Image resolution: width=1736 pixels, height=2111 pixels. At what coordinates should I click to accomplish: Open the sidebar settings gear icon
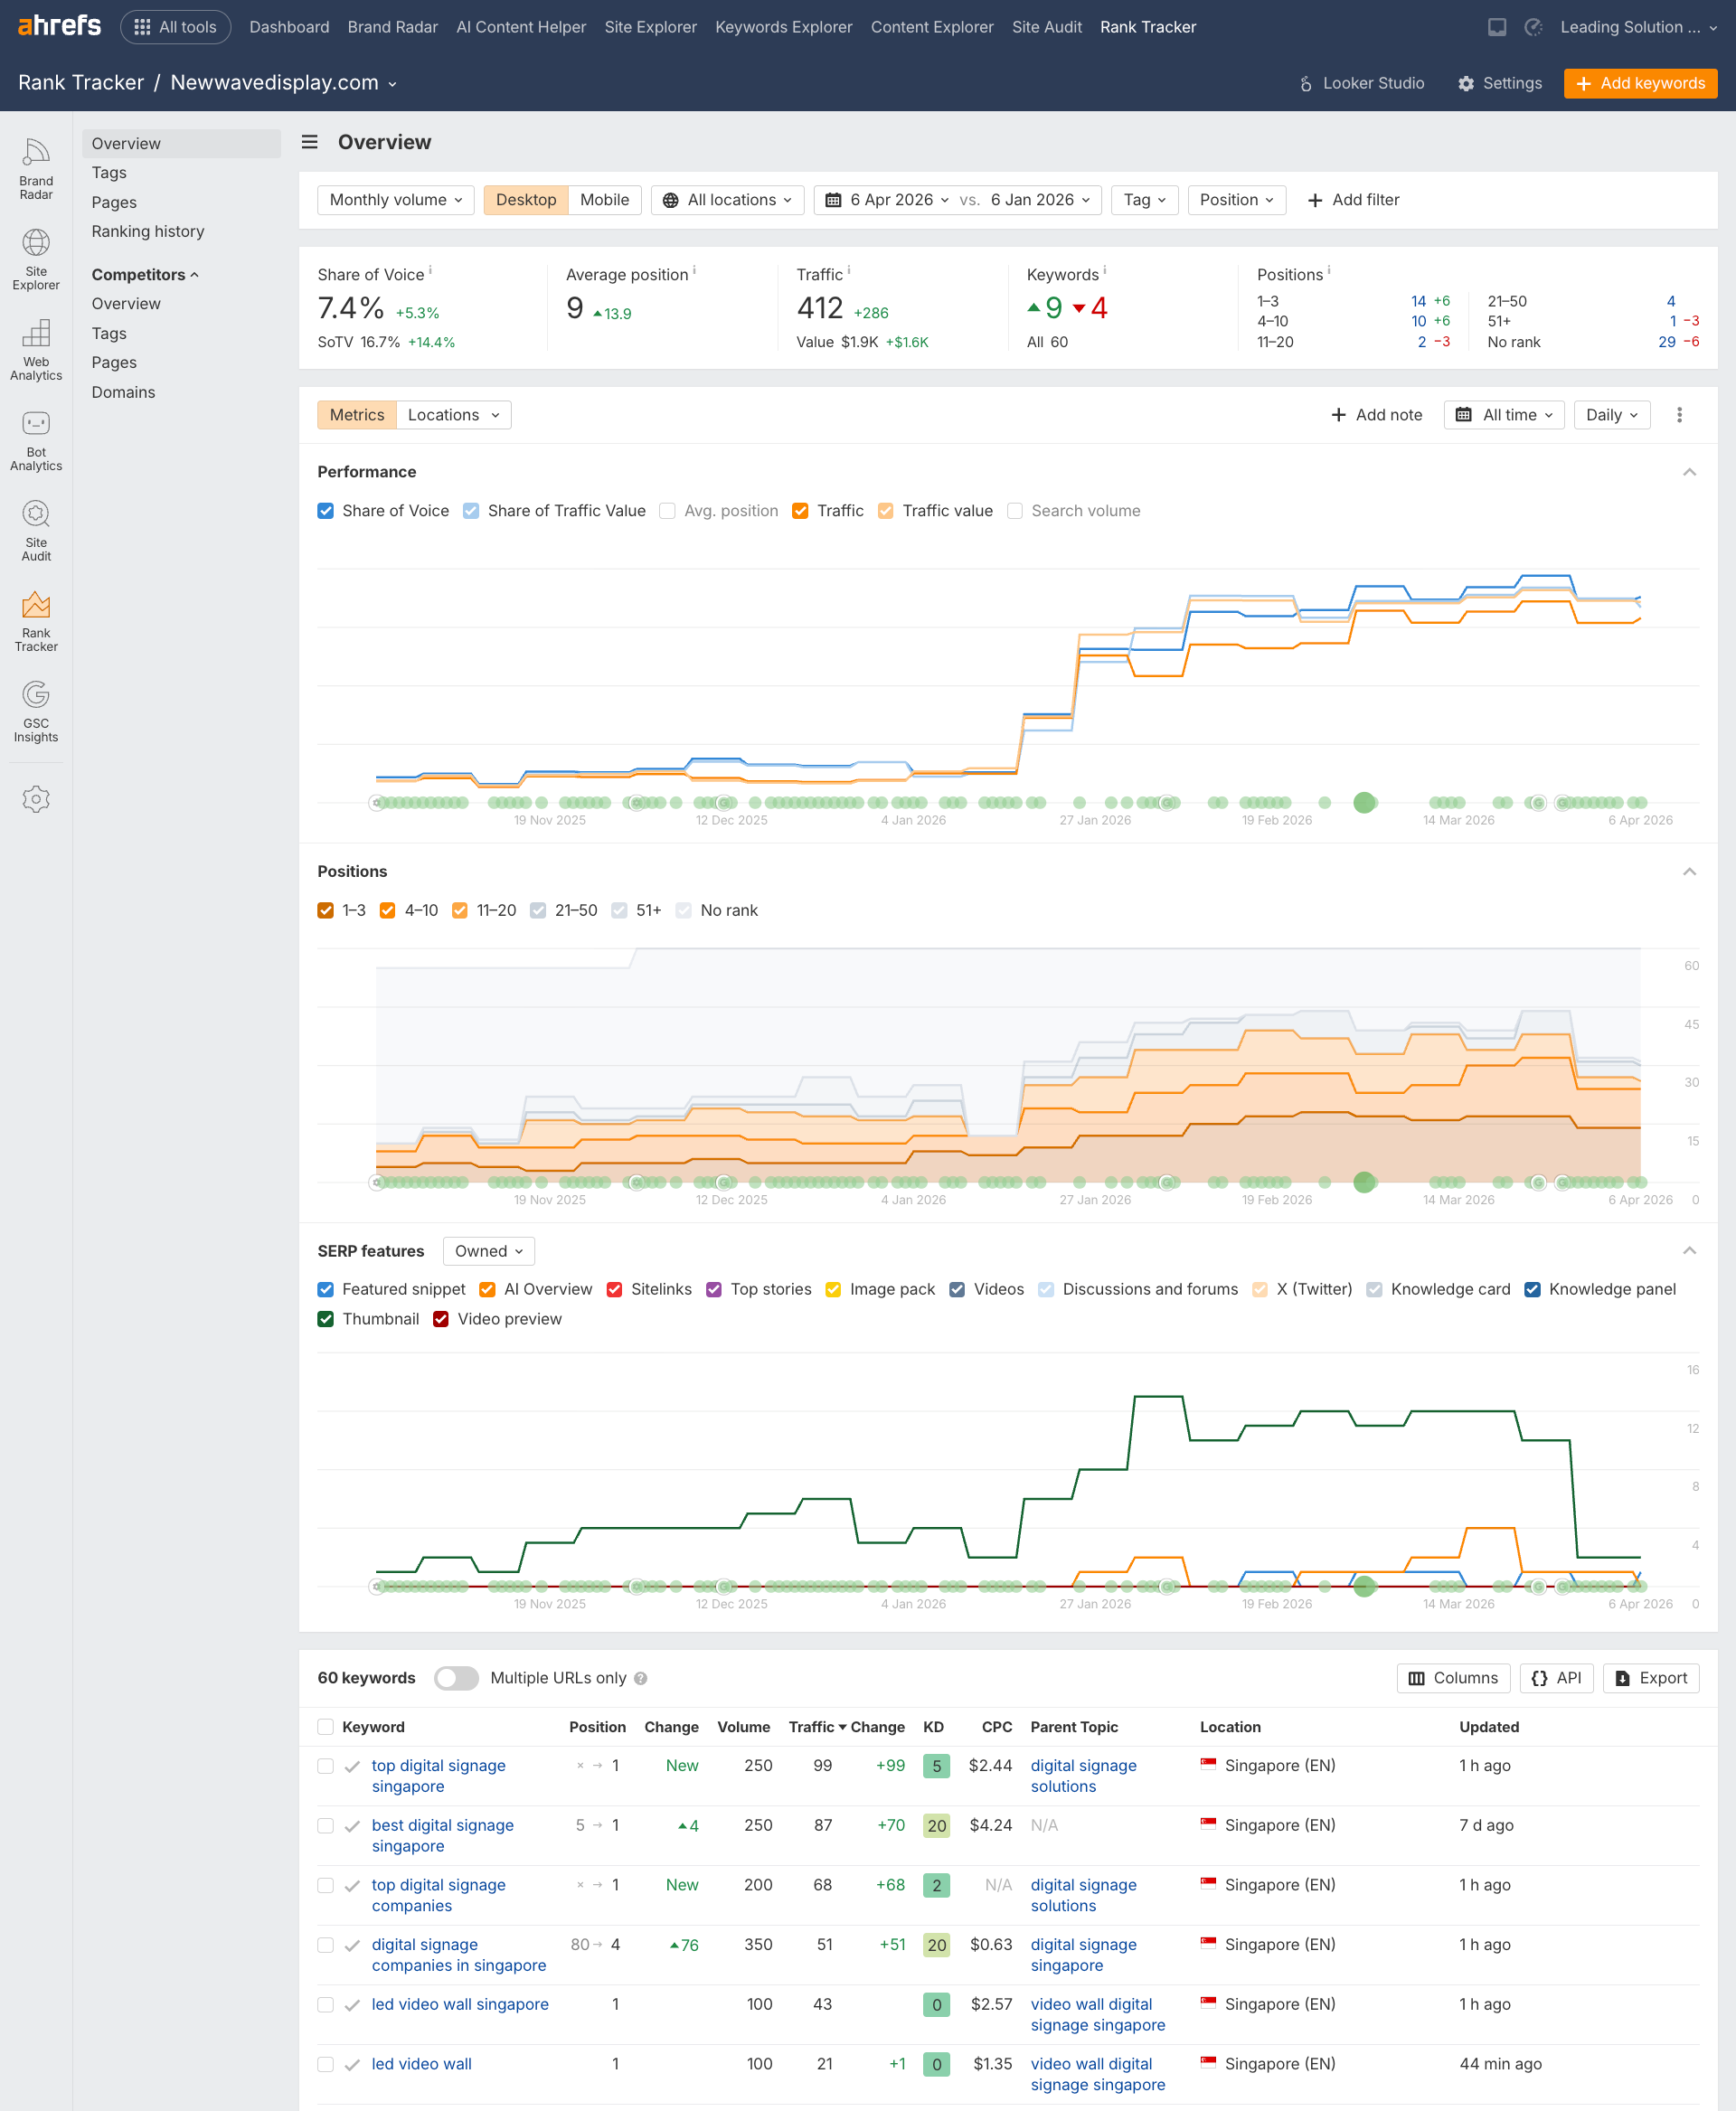click(36, 798)
